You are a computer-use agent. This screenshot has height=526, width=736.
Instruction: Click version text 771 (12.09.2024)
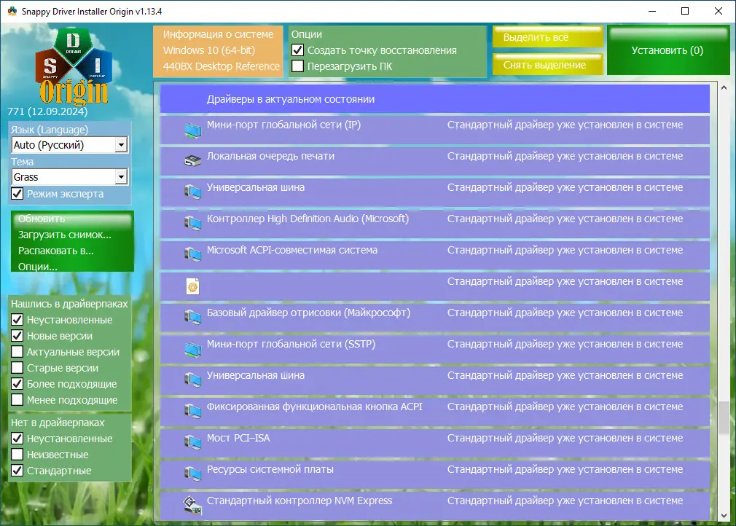pos(47,111)
